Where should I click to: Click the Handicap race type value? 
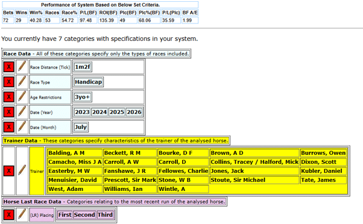pyautogui.click(x=88, y=82)
